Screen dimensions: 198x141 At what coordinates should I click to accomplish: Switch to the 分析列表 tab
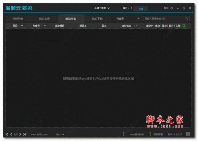click(19, 19)
